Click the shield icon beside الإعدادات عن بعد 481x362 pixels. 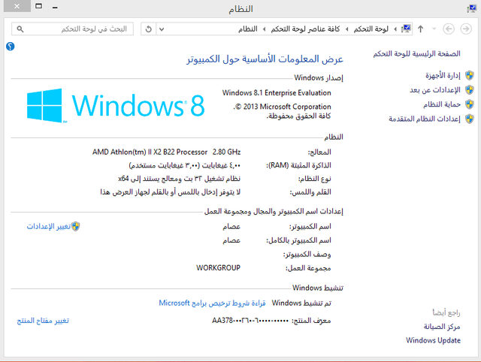tap(469, 90)
